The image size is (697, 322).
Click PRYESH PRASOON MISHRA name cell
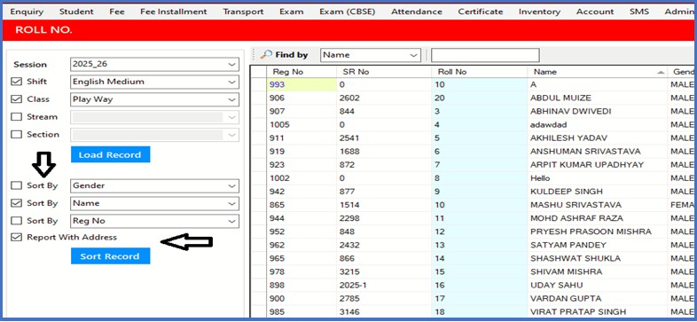598,232
